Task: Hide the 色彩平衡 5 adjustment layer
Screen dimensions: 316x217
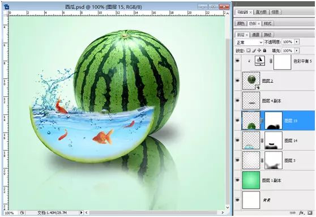Action: 238,61
